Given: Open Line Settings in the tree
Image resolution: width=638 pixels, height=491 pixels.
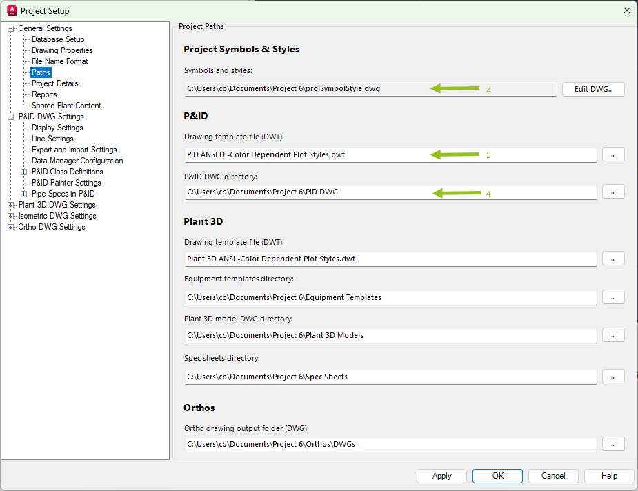Looking at the screenshot, I should [52, 139].
